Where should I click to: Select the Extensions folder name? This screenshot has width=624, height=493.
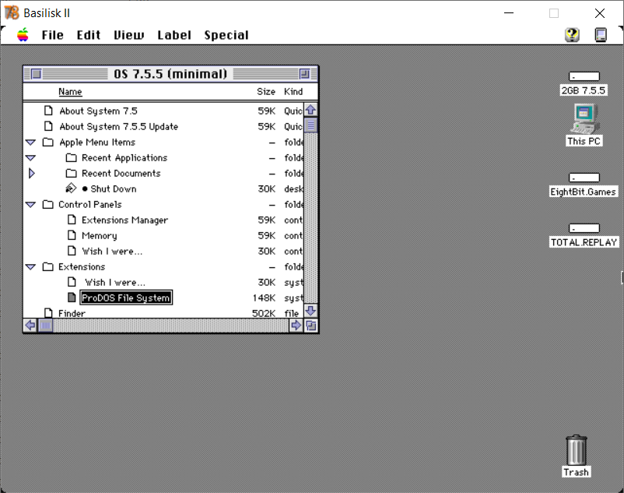(82, 267)
